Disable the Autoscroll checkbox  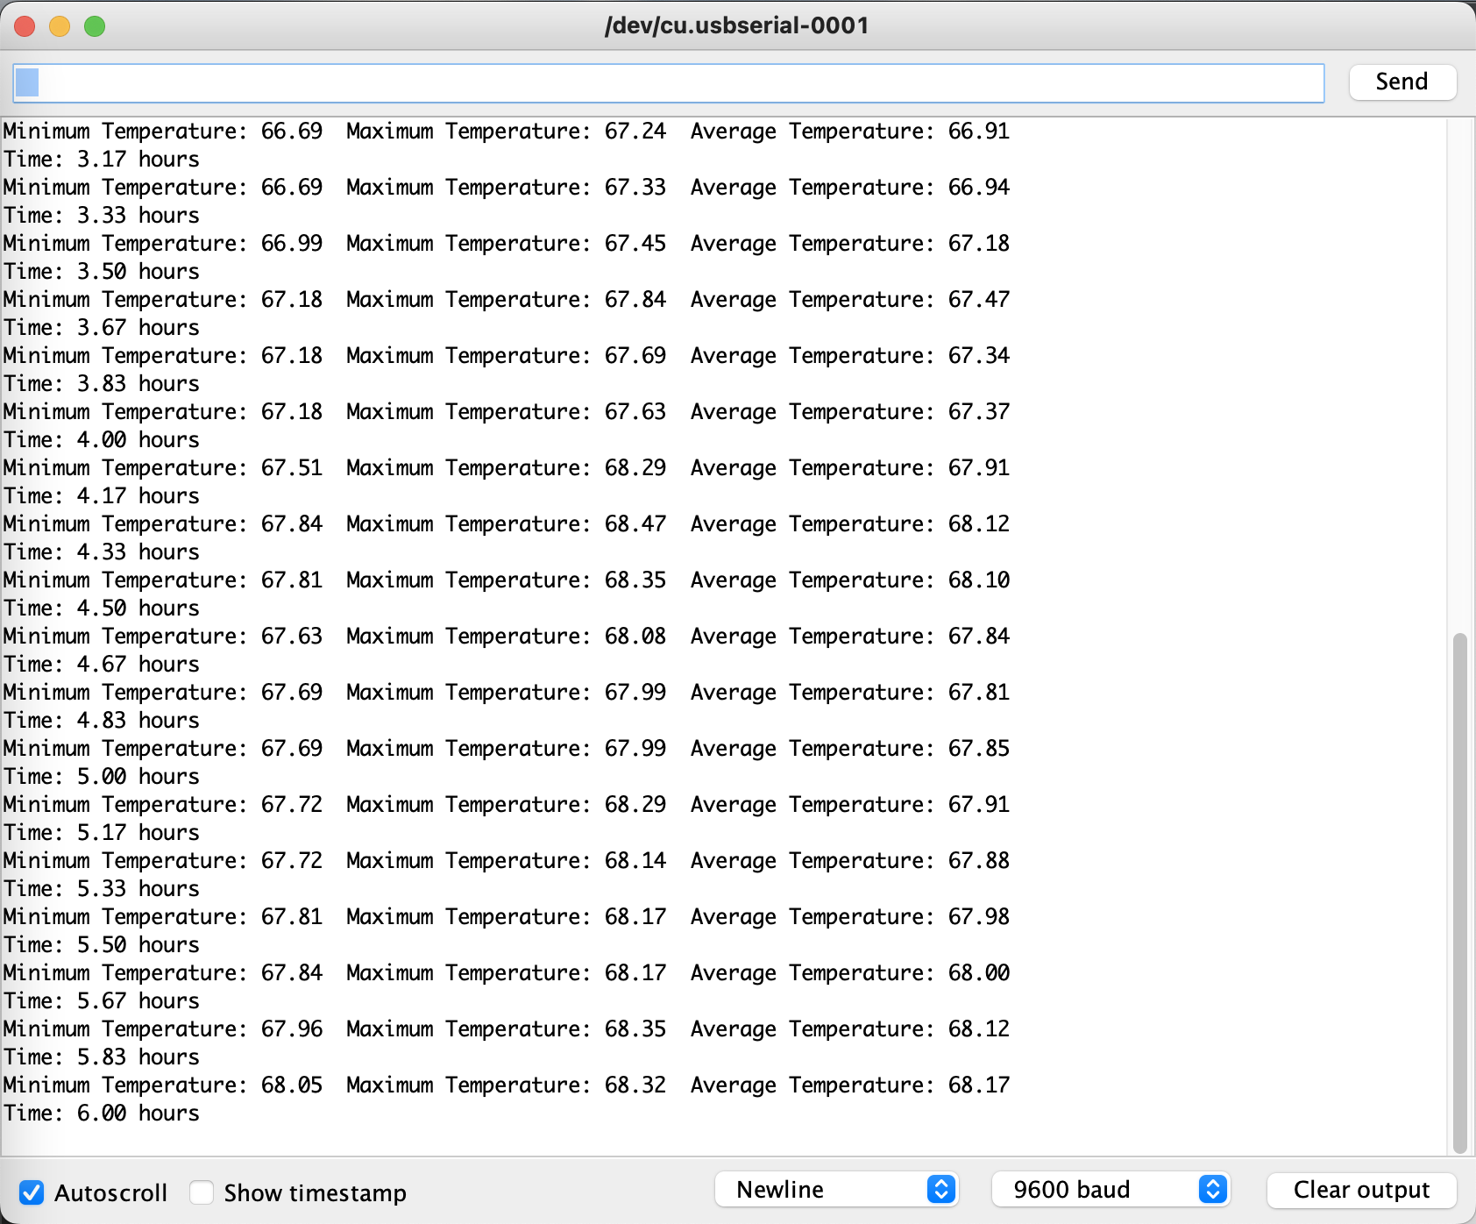pyautogui.click(x=32, y=1192)
